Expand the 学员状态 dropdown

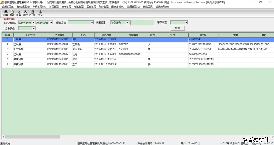pyautogui.click(x=186, y=22)
